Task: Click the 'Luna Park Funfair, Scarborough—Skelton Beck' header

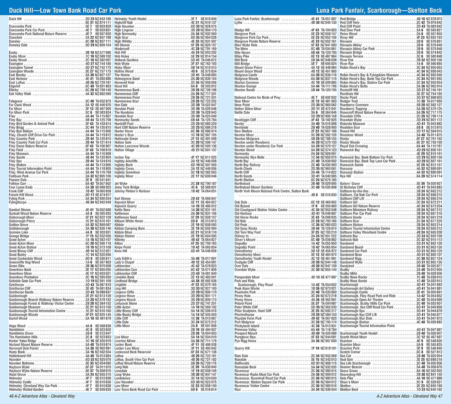Action: click(x=379, y=11)
